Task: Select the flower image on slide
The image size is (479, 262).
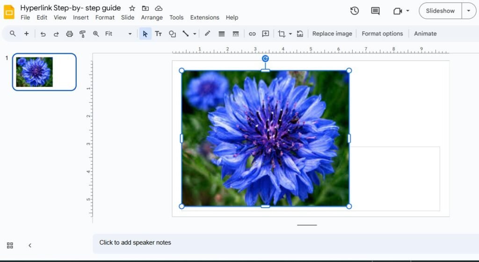Action: (265, 139)
